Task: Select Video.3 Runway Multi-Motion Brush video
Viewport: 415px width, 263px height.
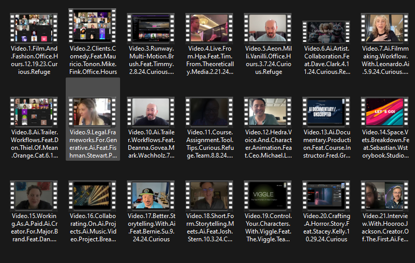Action: click(x=151, y=28)
